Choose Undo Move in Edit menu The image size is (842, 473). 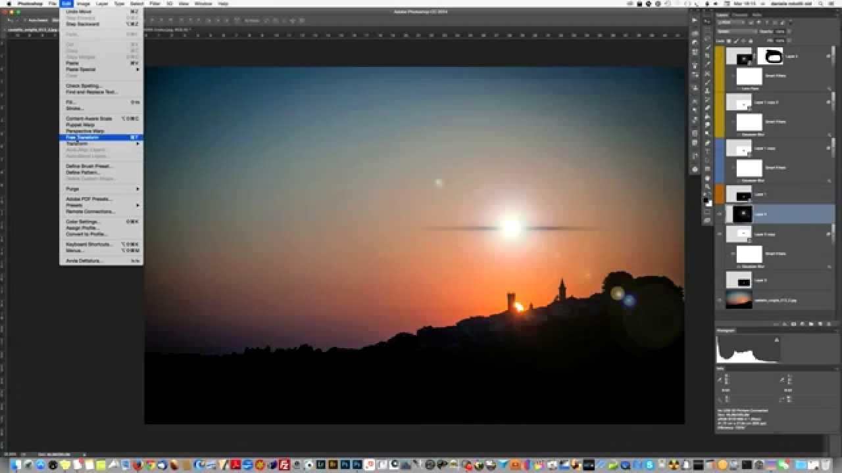point(101,11)
